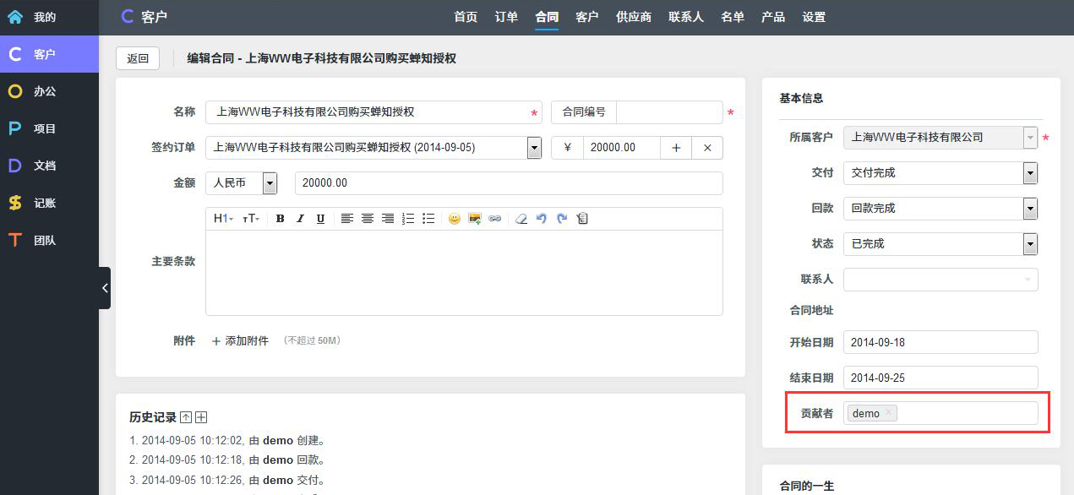Click the 开始日期 date field
1074x495 pixels.
940,342
